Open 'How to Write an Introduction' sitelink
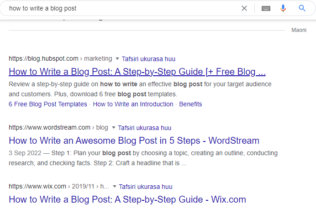The width and height of the screenshot is (316, 209). [x=133, y=104]
